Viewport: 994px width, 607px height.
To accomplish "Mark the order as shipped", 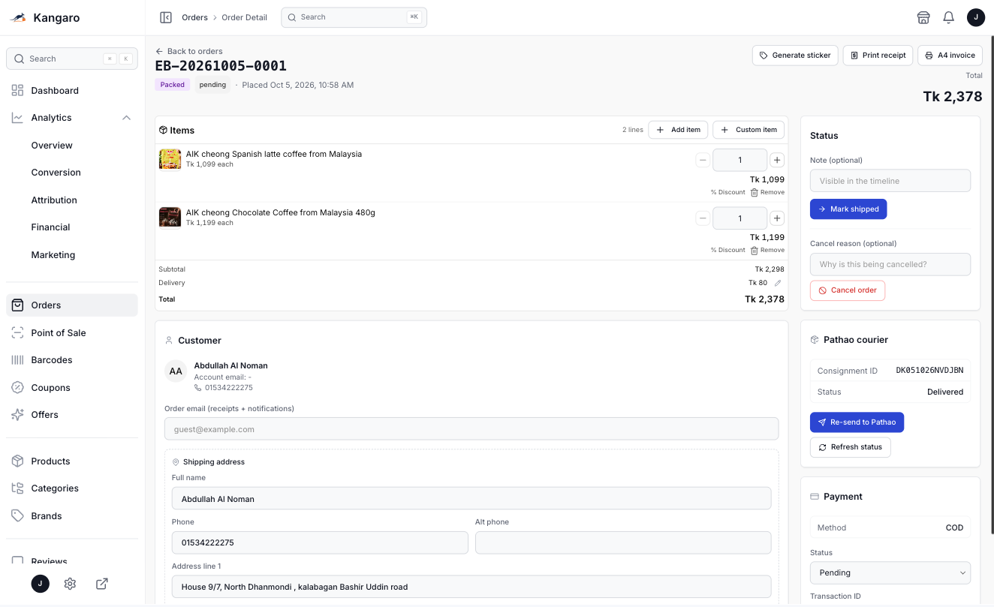I will coord(848,209).
